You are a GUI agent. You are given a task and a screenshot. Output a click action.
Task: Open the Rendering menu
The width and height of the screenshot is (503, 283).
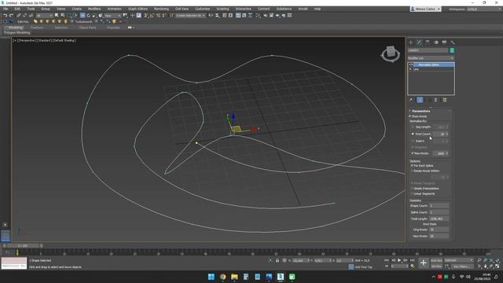pyautogui.click(x=161, y=9)
